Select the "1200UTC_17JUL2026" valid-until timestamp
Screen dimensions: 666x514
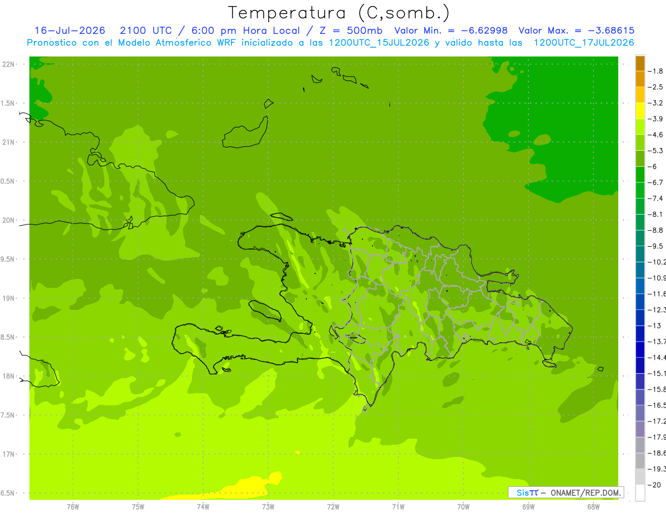584,43
